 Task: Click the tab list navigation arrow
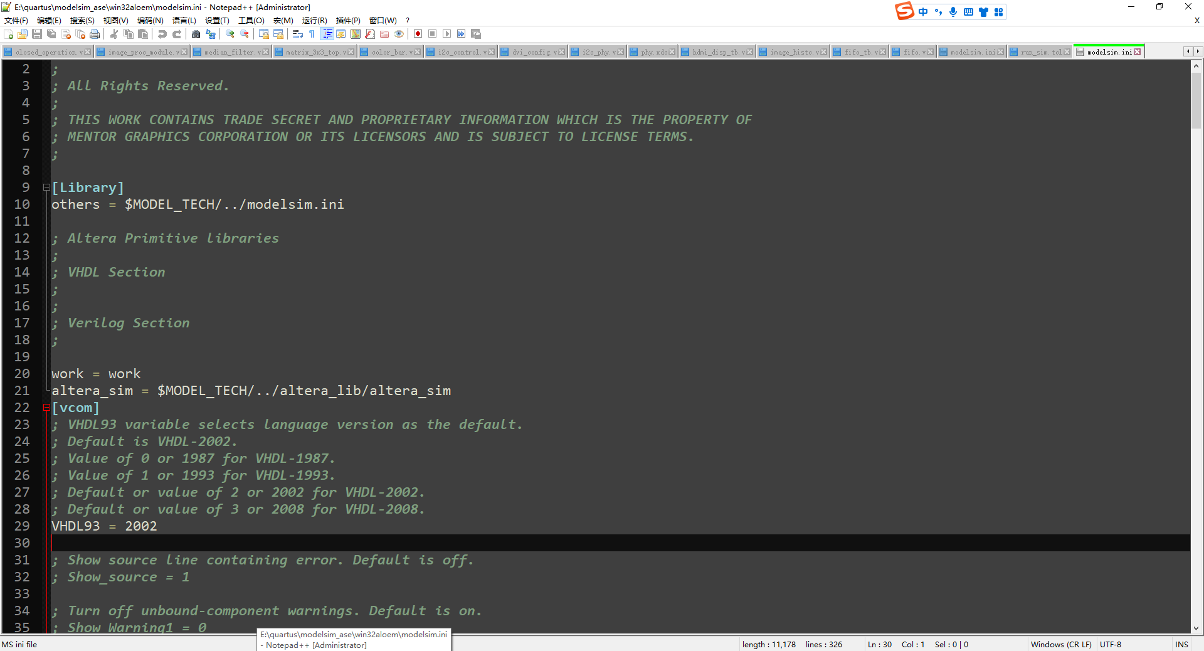[x=1190, y=51]
